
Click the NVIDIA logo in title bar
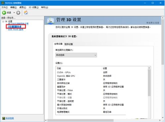(3, 3)
